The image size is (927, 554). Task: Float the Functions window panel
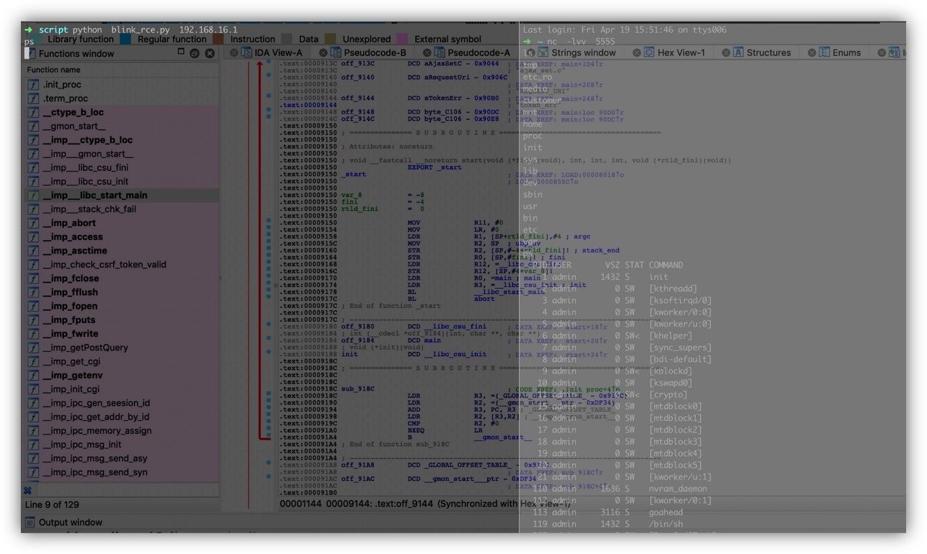(181, 52)
